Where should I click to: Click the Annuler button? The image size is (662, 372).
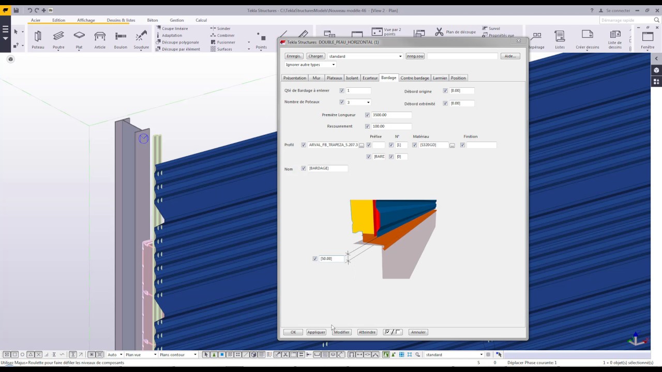pos(418,332)
